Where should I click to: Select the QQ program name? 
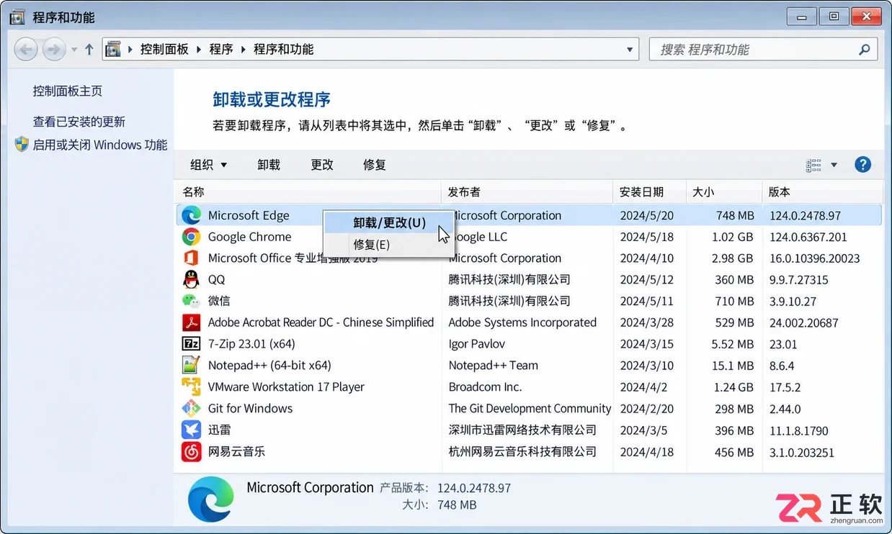pyautogui.click(x=216, y=279)
